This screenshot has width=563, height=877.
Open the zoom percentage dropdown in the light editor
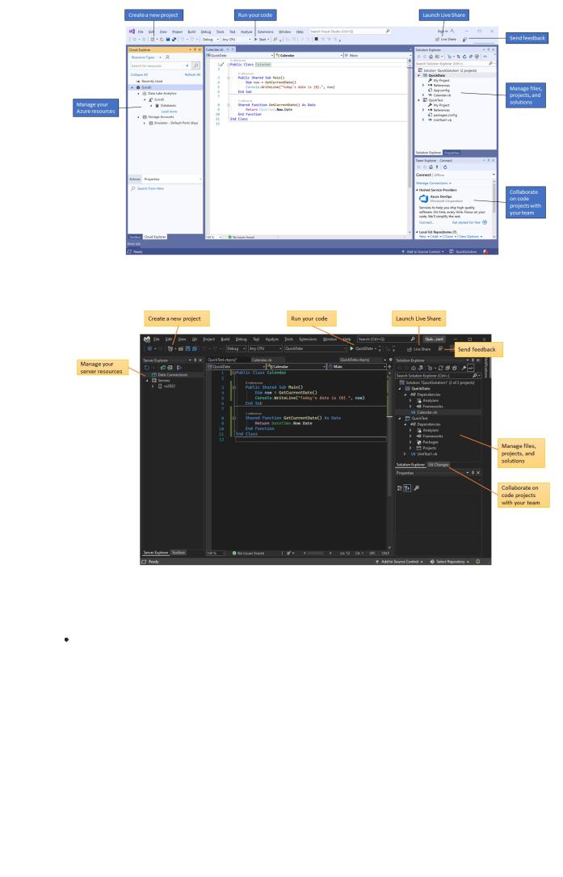click(x=213, y=237)
